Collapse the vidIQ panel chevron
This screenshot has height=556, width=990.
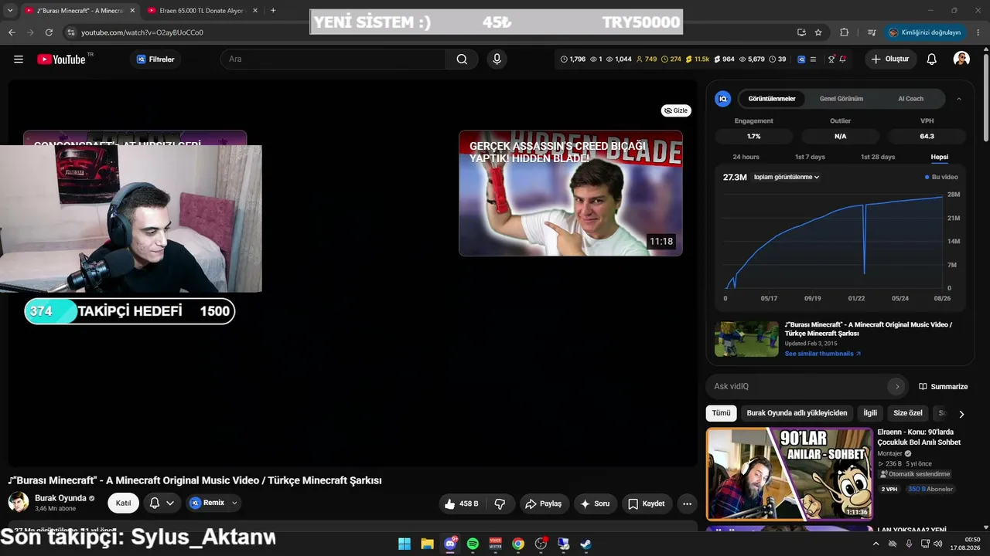click(x=959, y=99)
